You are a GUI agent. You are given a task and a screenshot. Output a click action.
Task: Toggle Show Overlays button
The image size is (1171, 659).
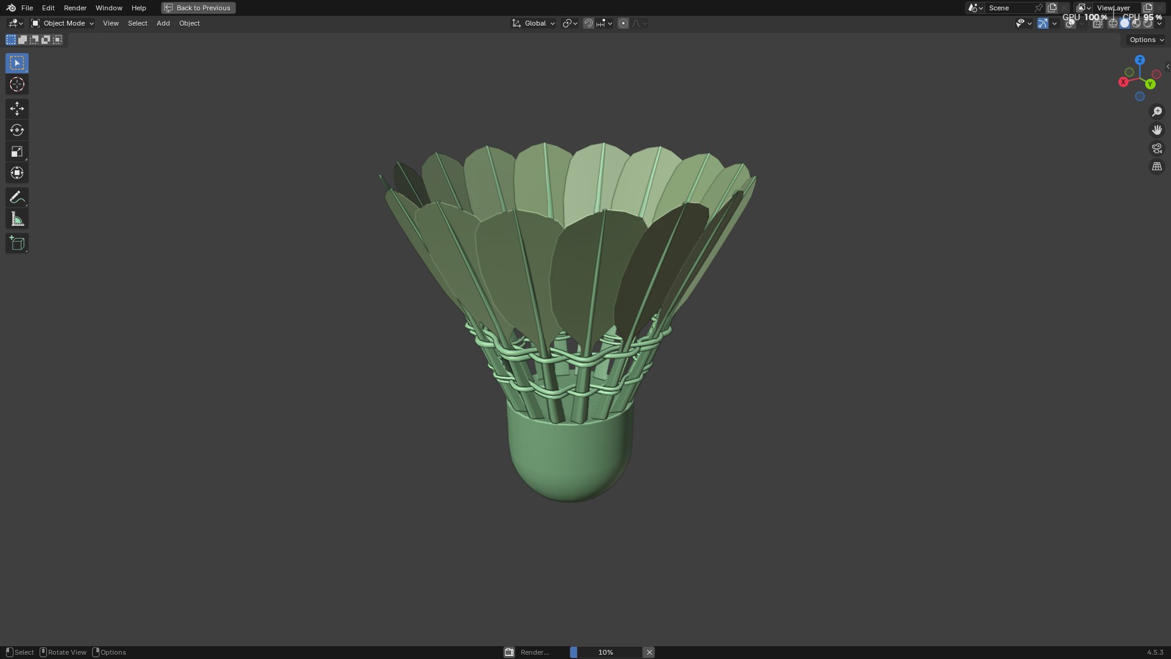coord(1070,23)
